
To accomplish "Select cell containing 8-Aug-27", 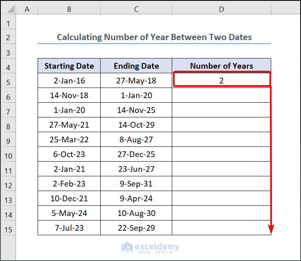I will click(136, 139).
